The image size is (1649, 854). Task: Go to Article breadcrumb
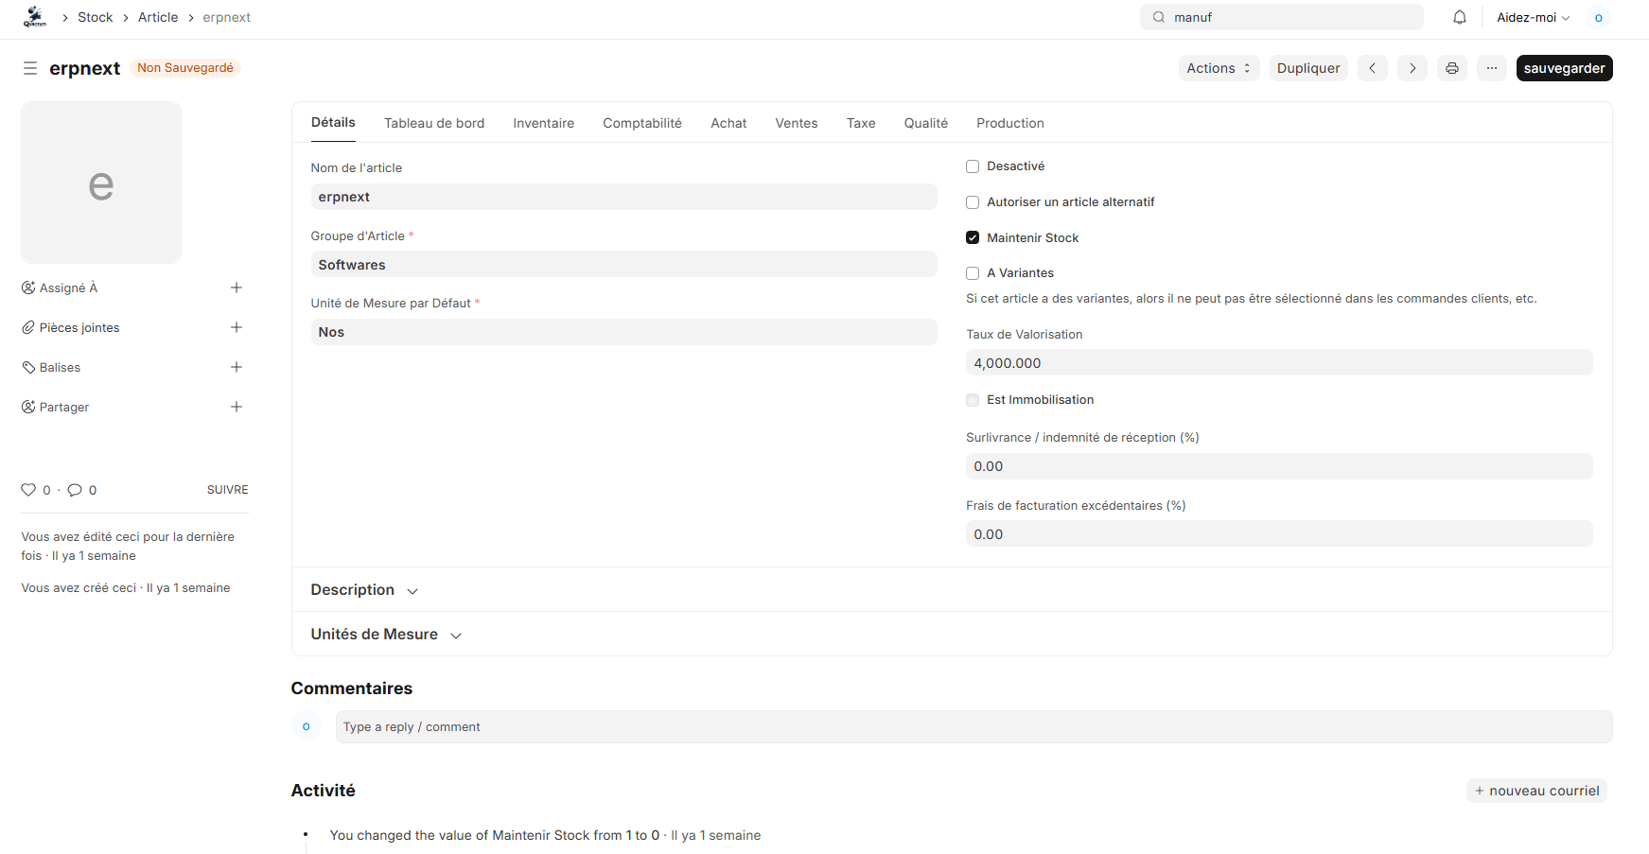158,17
